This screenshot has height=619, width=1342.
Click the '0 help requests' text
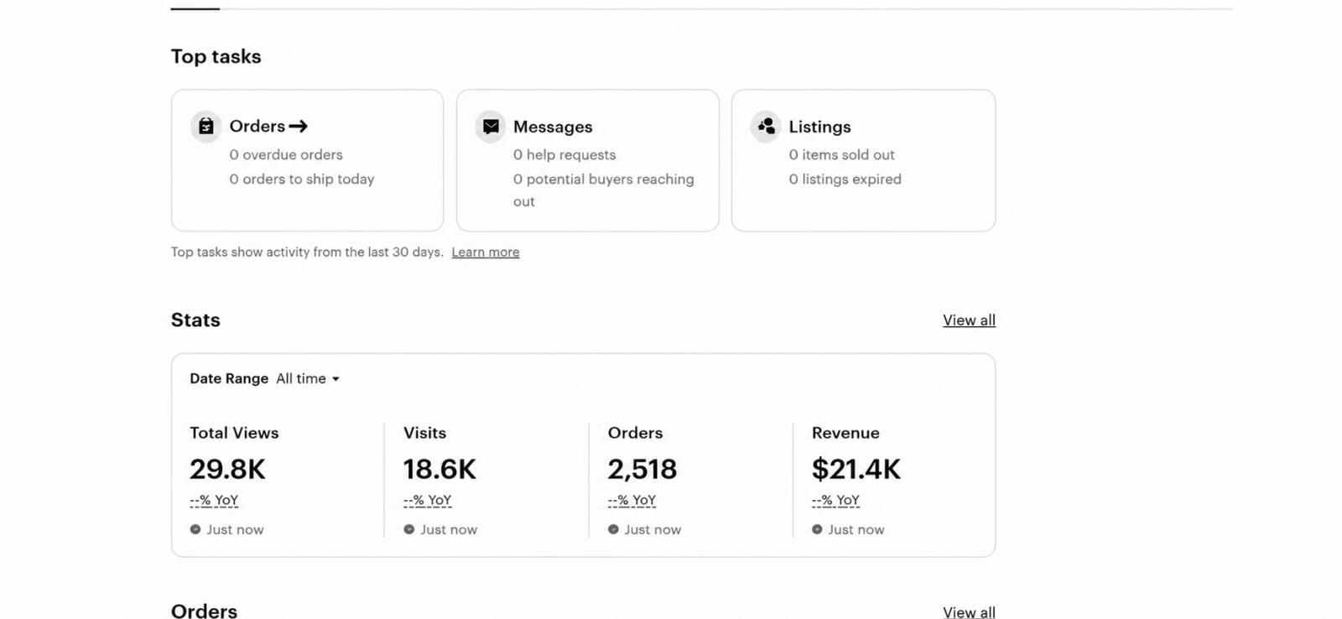click(x=564, y=155)
